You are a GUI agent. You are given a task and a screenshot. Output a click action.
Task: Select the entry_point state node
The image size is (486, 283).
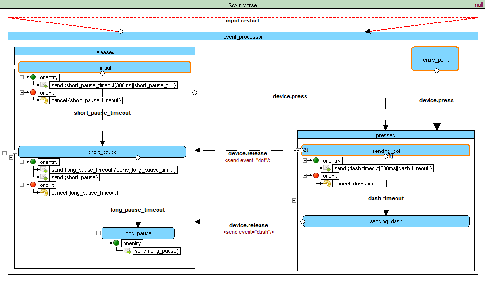pos(435,60)
